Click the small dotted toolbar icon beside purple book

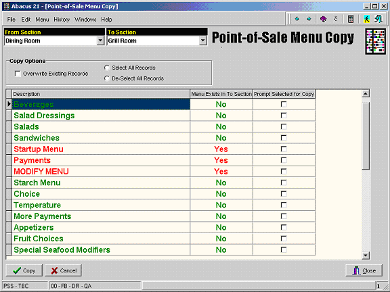coord(336,19)
